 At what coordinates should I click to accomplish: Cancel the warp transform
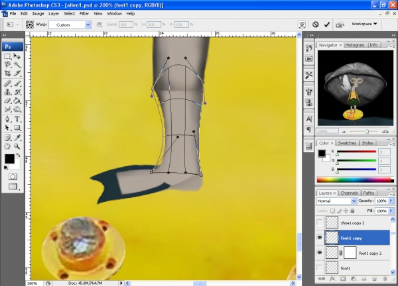coord(315,24)
